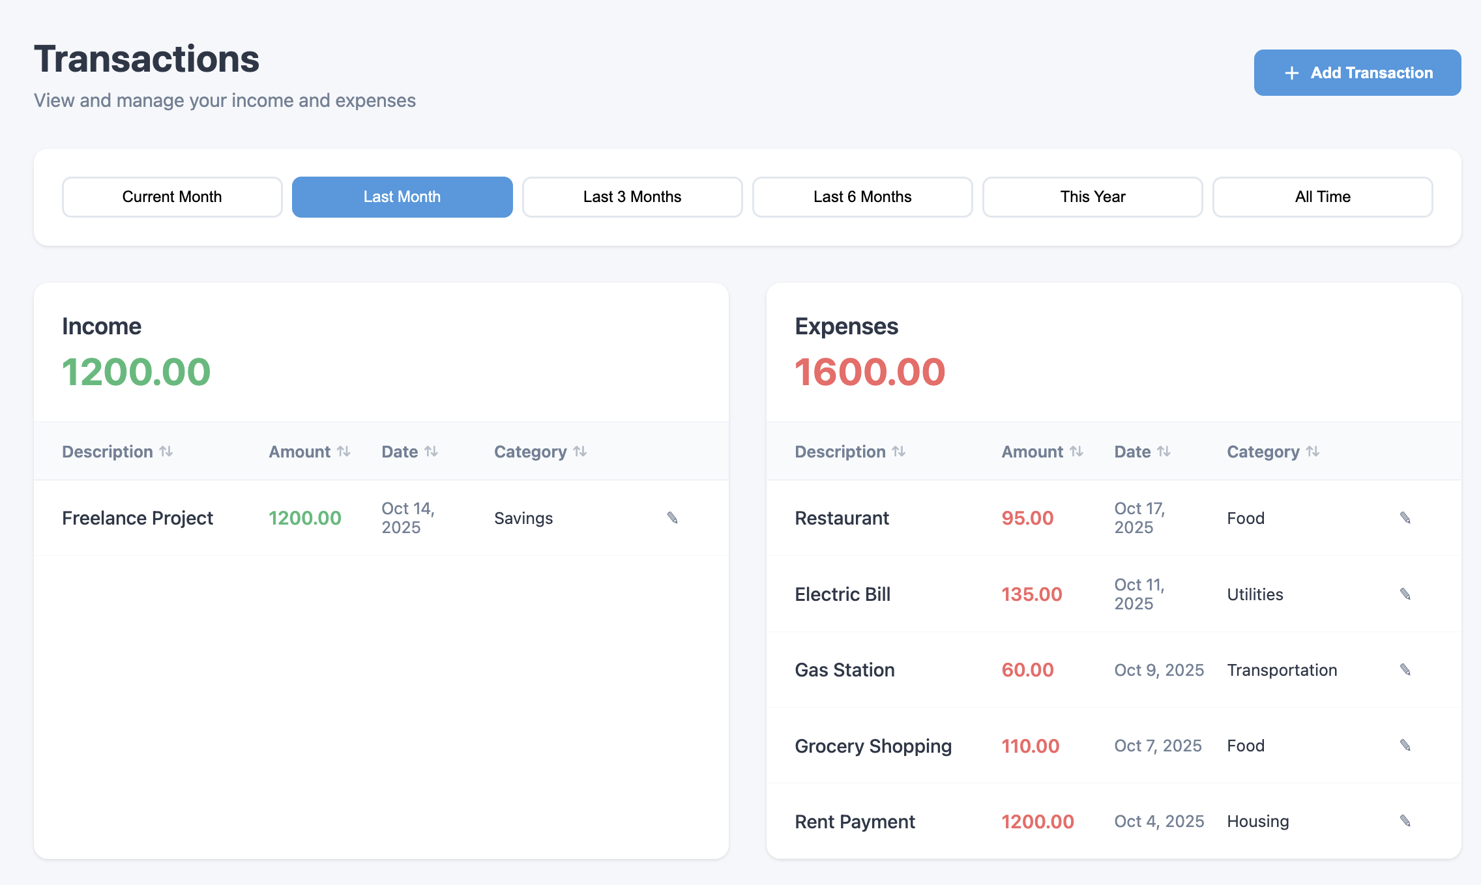1481x885 pixels.
Task: Select the Last 3 Months range
Action: coord(632,197)
